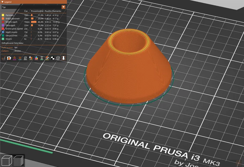The image size is (244, 167).
Task: Toggle Vnější perimetr row in legend
Action: pos(30,18)
